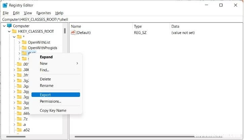Click the REG_SZ type cell
The image size is (244, 140).
(x=140, y=33)
